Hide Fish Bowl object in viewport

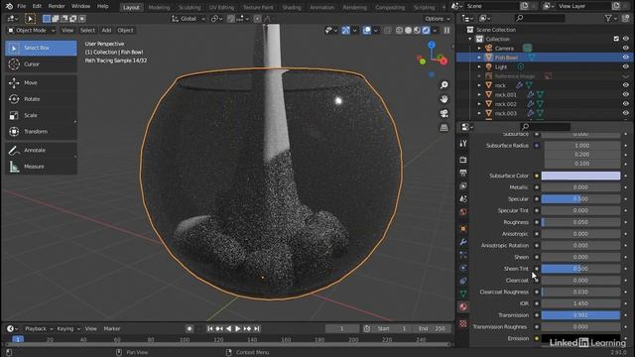click(x=626, y=58)
